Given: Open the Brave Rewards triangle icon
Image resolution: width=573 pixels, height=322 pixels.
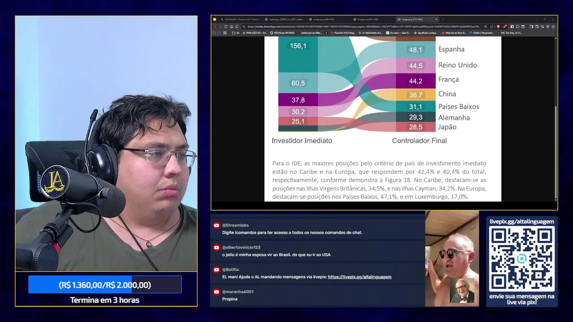Looking at the screenshot, I should click(x=505, y=26).
